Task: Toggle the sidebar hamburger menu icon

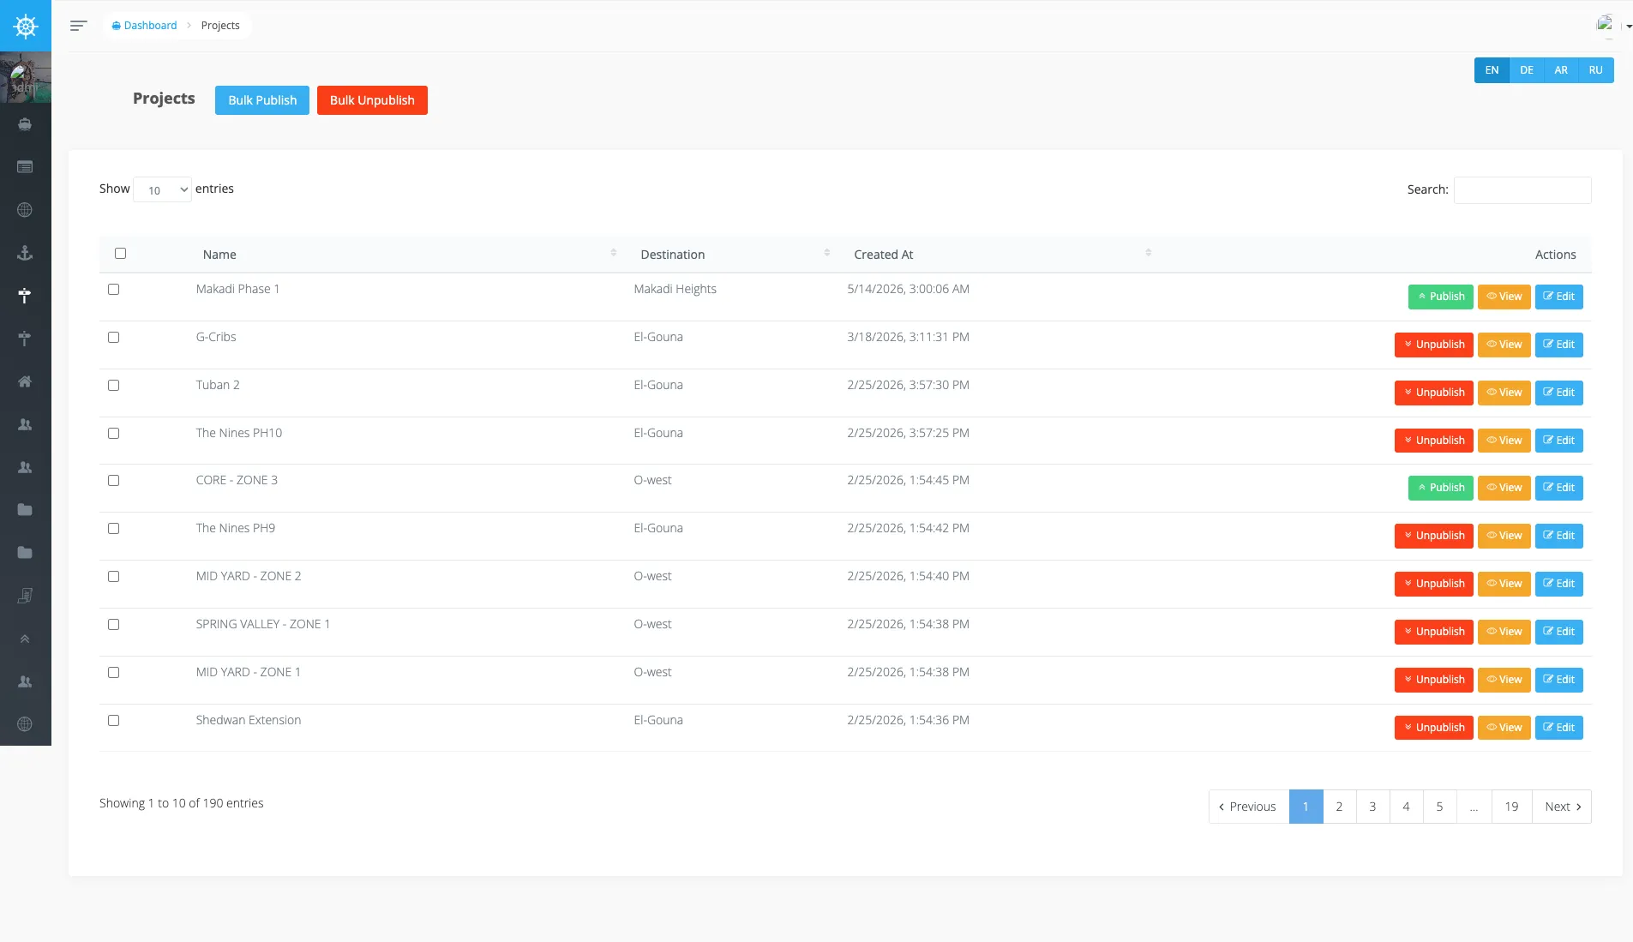Action: 78,26
